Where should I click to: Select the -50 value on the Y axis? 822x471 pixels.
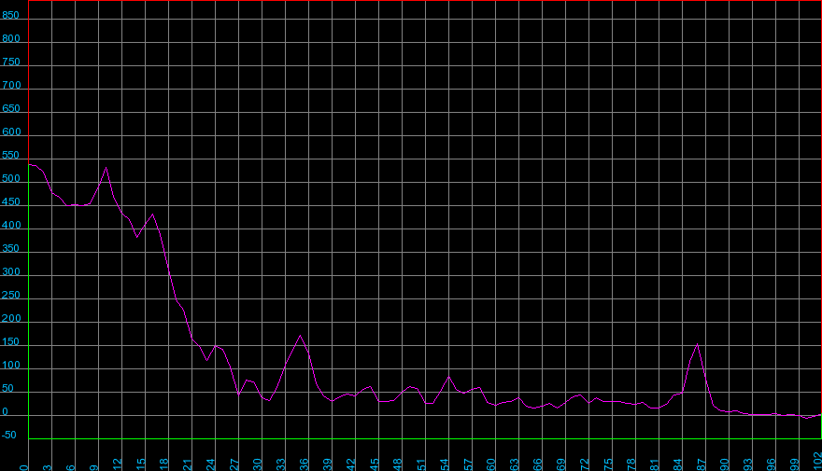click(9, 435)
